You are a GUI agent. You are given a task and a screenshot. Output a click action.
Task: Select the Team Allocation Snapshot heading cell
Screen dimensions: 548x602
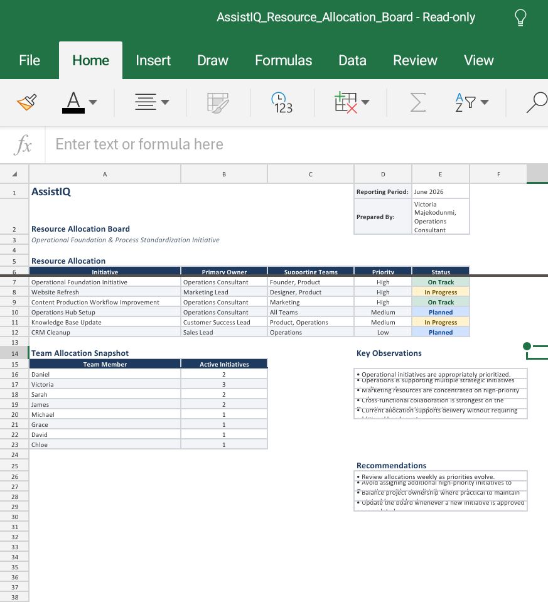pos(105,353)
